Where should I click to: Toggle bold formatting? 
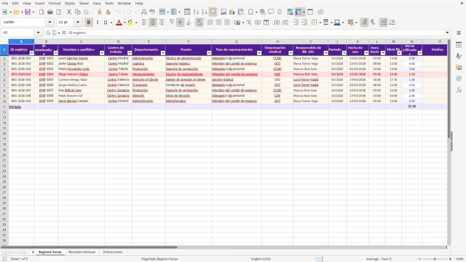[89, 23]
